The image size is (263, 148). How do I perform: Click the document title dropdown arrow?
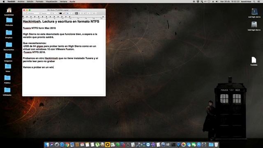coord(82,10)
